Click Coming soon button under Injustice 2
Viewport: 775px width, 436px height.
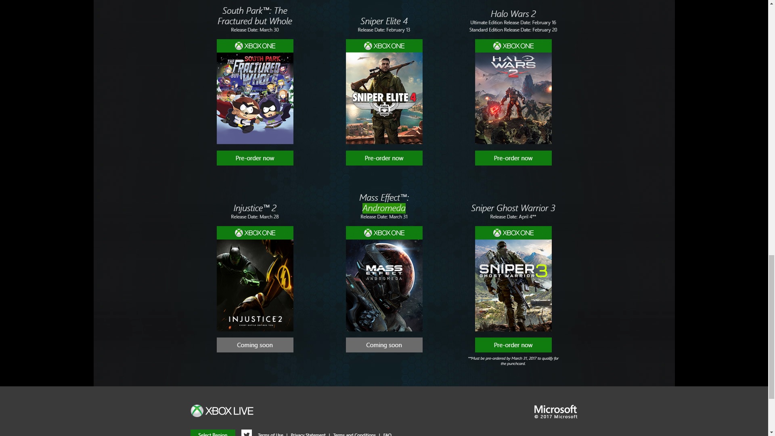(x=255, y=345)
